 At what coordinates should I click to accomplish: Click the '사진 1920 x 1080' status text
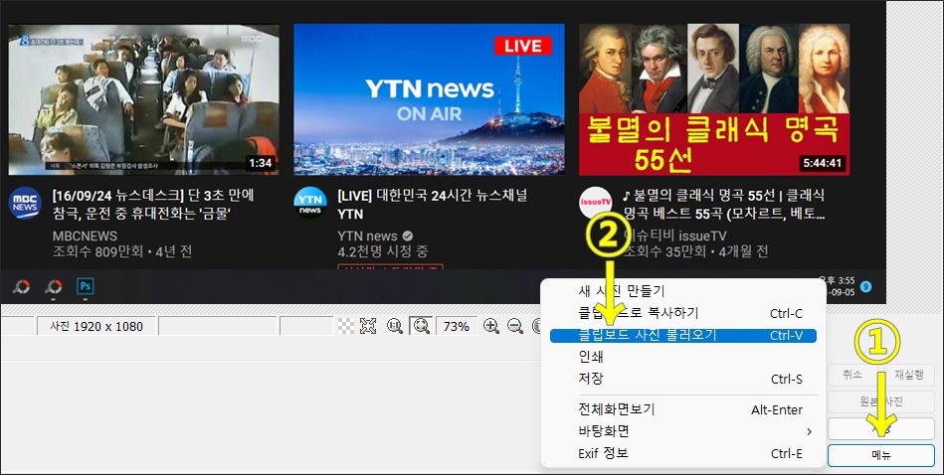96,327
